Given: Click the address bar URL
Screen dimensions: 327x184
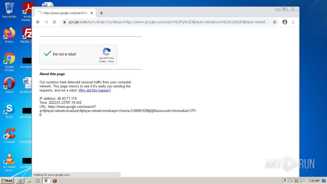Looking at the screenshot, I should pos(168,22).
